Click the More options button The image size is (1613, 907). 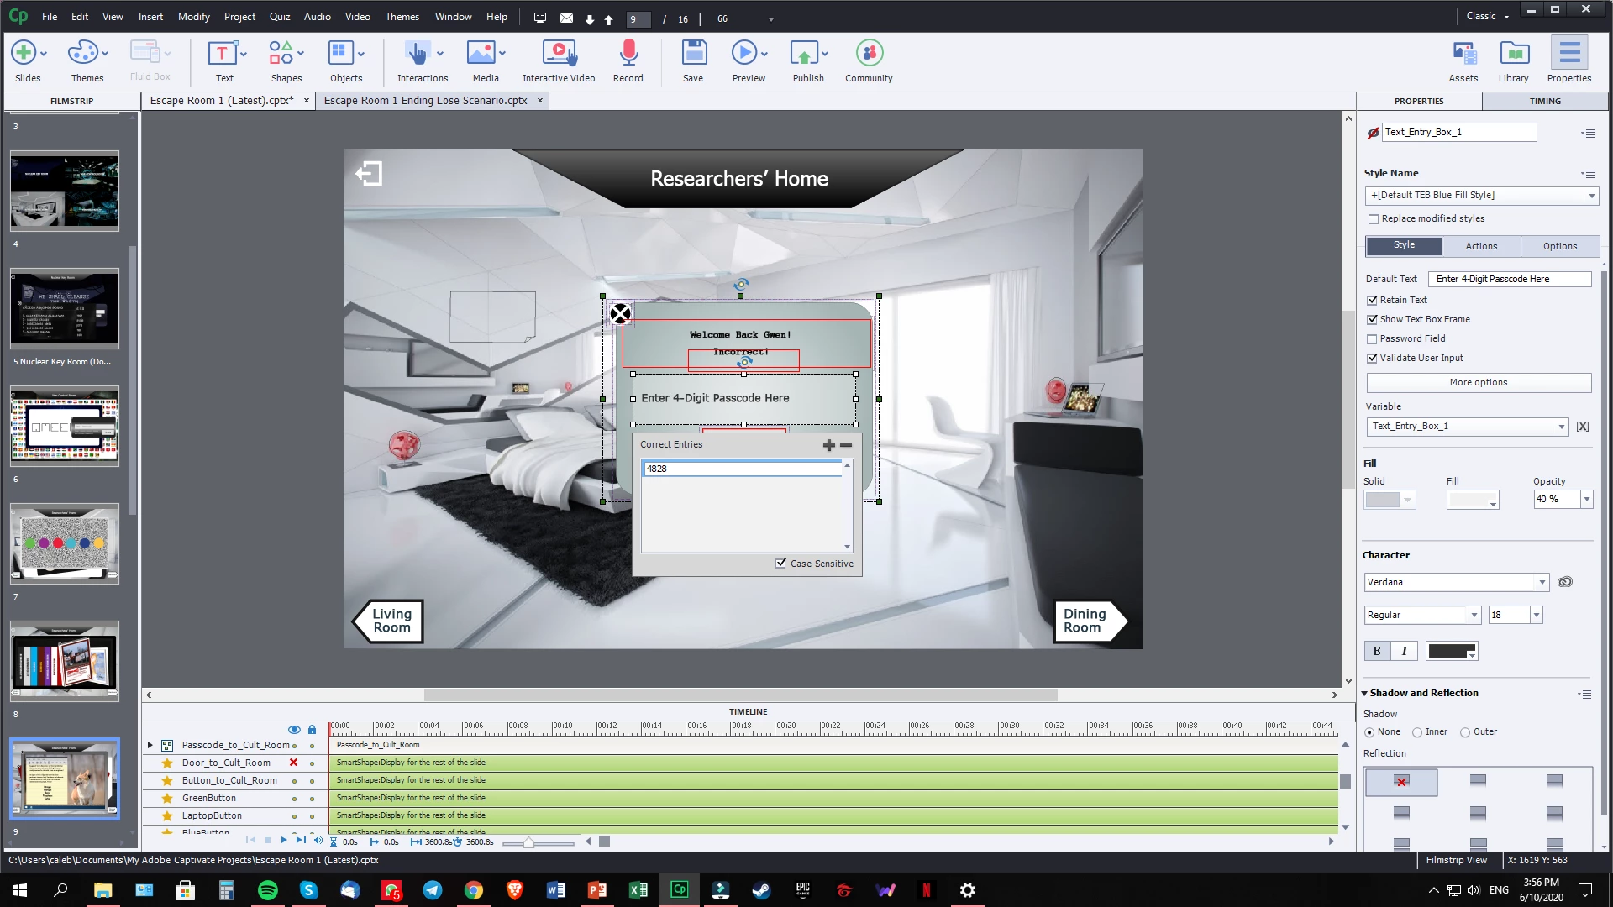click(1478, 382)
